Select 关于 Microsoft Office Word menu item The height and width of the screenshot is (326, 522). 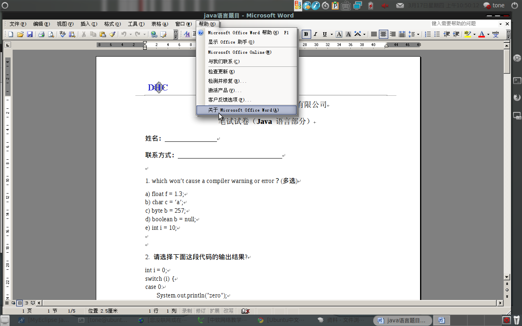tap(246, 110)
